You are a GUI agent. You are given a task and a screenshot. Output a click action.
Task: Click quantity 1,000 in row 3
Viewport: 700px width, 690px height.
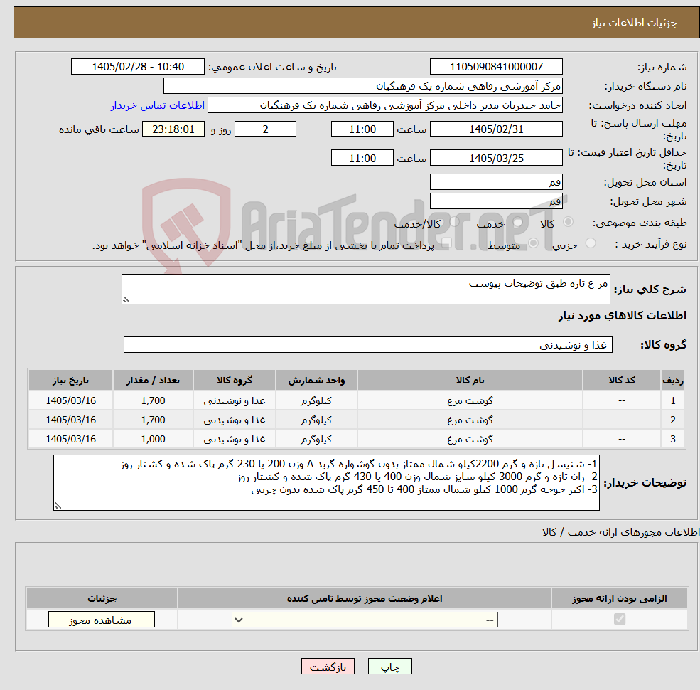tap(153, 440)
